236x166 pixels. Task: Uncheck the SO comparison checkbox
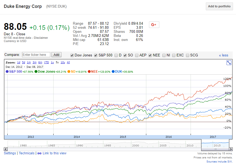click(x=125, y=55)
